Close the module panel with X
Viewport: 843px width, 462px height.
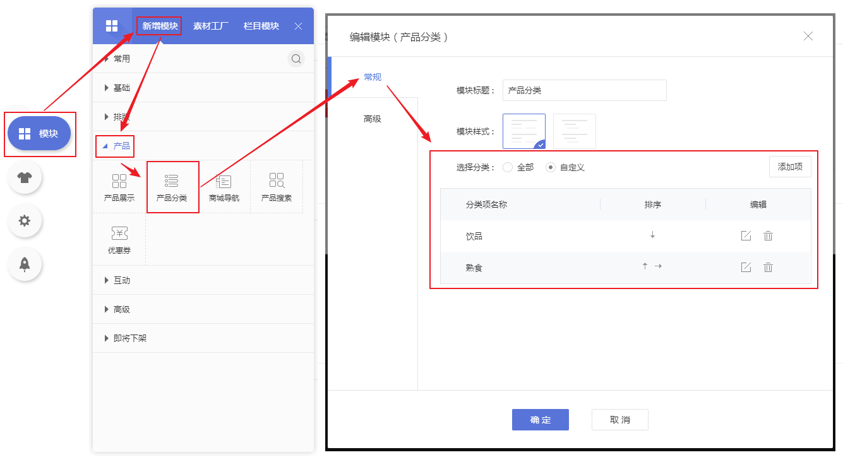click(x=299, y=26)
